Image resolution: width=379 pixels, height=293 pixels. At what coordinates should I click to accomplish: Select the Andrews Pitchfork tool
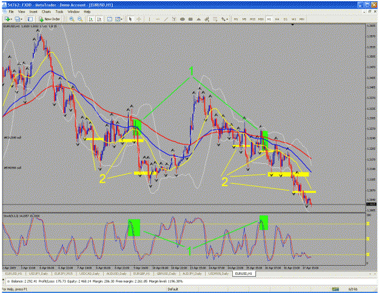point(207,19)
